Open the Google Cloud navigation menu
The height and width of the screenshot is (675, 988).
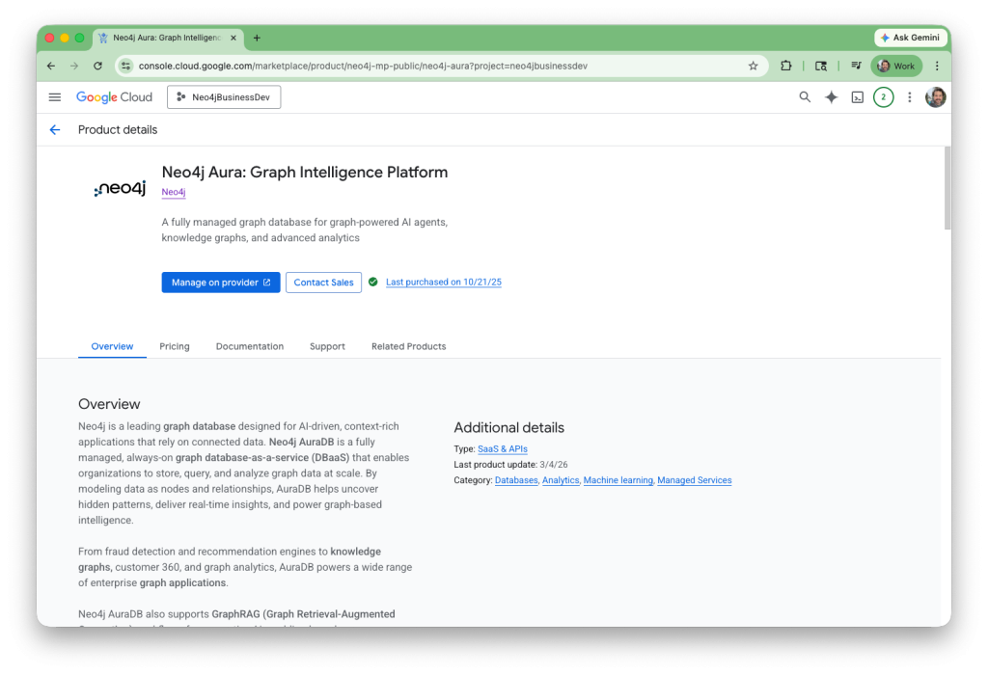(x=55, y=97)
